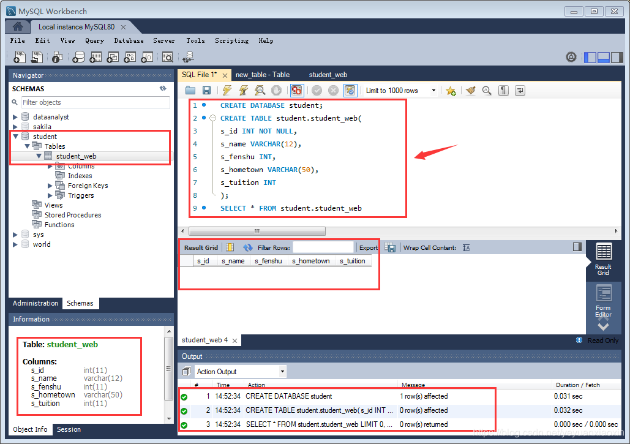Toggle bottom output panel visibility
The width and height of the screenshot is (630, 444).
pyautogui.click(x=604, y=57)
